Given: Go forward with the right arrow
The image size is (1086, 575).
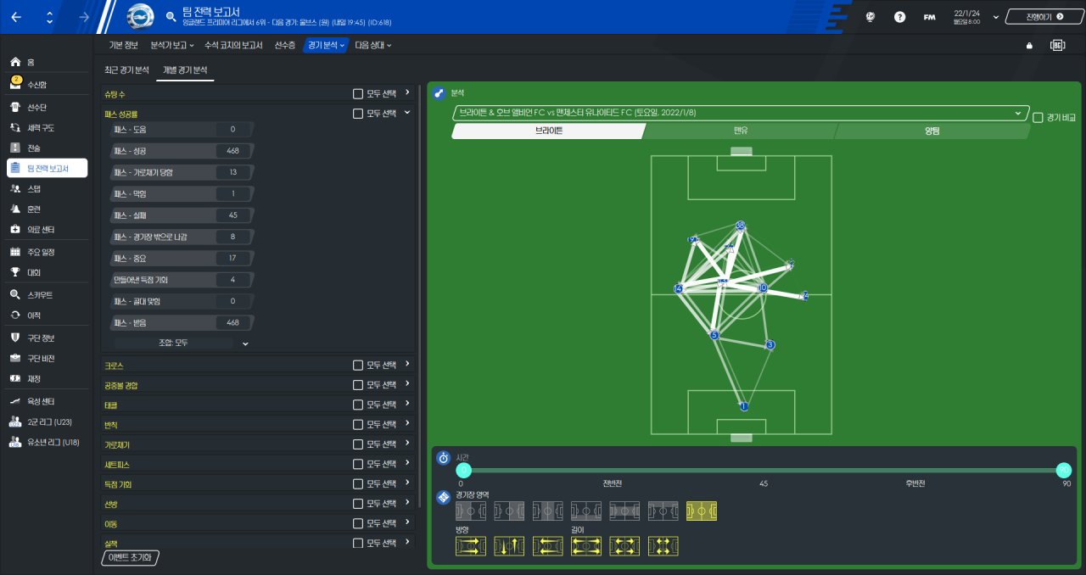Looking at the screenshot, I should (x=84, y=17).
